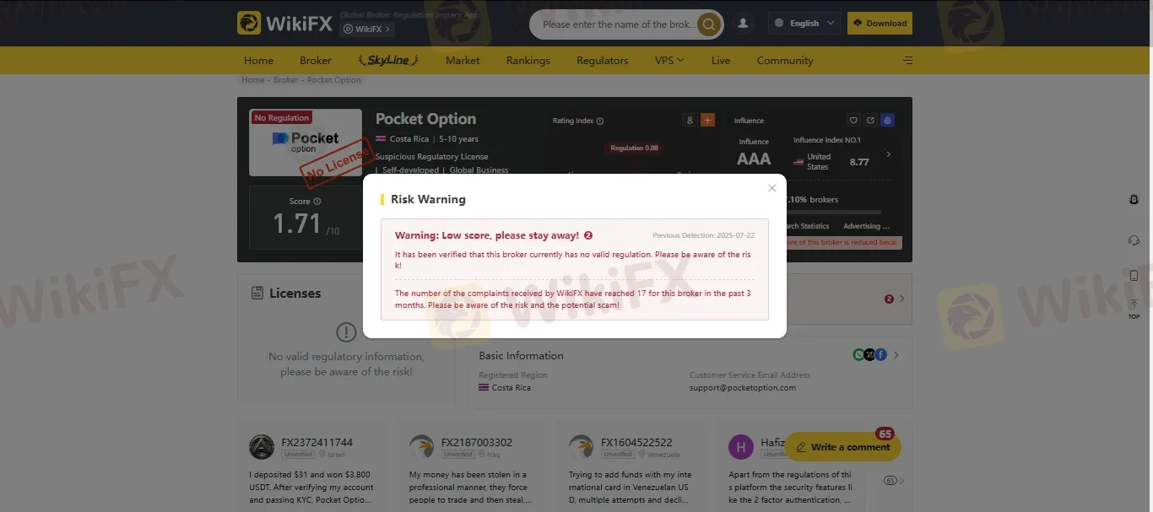The width and height of the screenshot is (1153, 512).
Task: Open the user account icon
Action: [x=743, y=24]
